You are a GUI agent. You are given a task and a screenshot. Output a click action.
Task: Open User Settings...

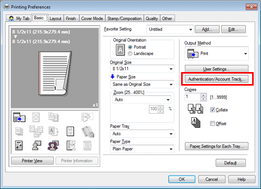tap(217, 69)
